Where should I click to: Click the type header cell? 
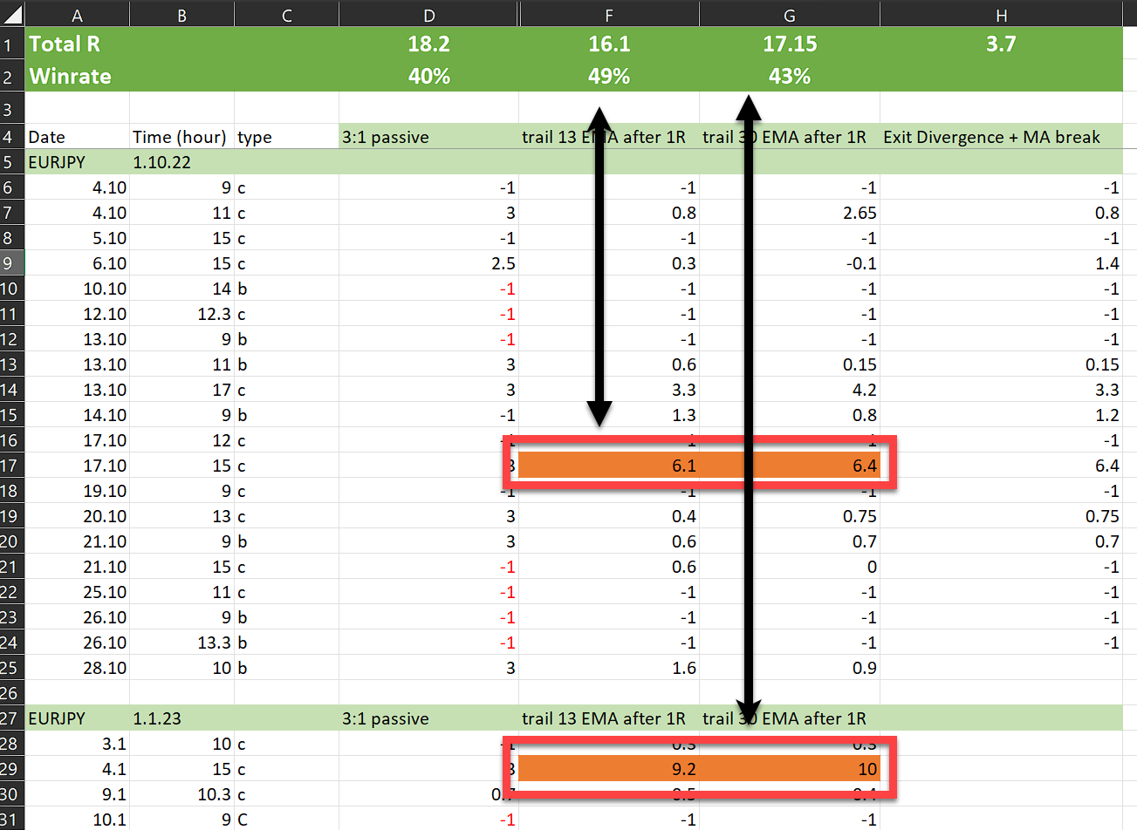click(x=286, y=137)
